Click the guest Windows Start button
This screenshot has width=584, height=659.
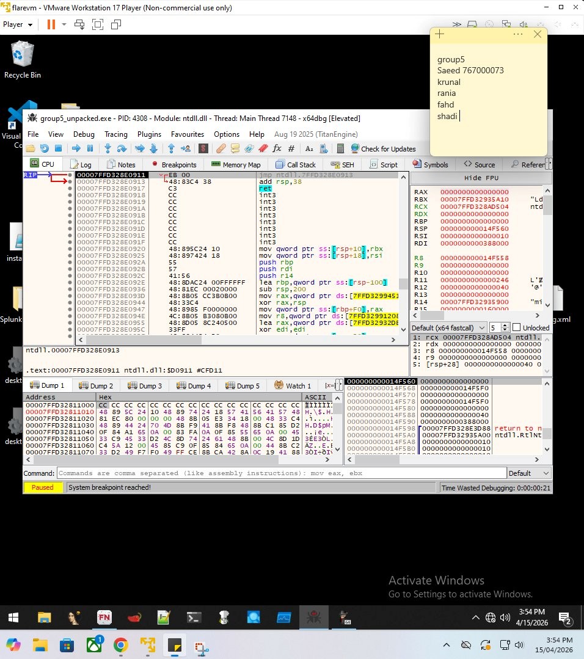[13, 617]
